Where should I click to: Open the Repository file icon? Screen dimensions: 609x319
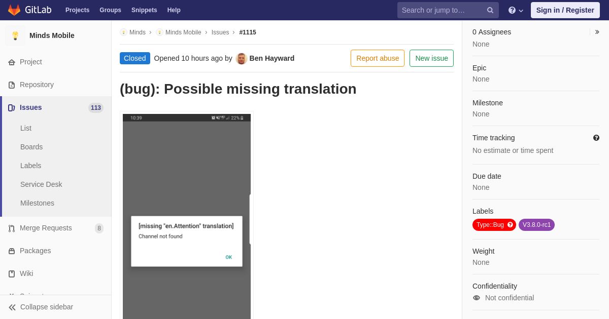point(12,85)
